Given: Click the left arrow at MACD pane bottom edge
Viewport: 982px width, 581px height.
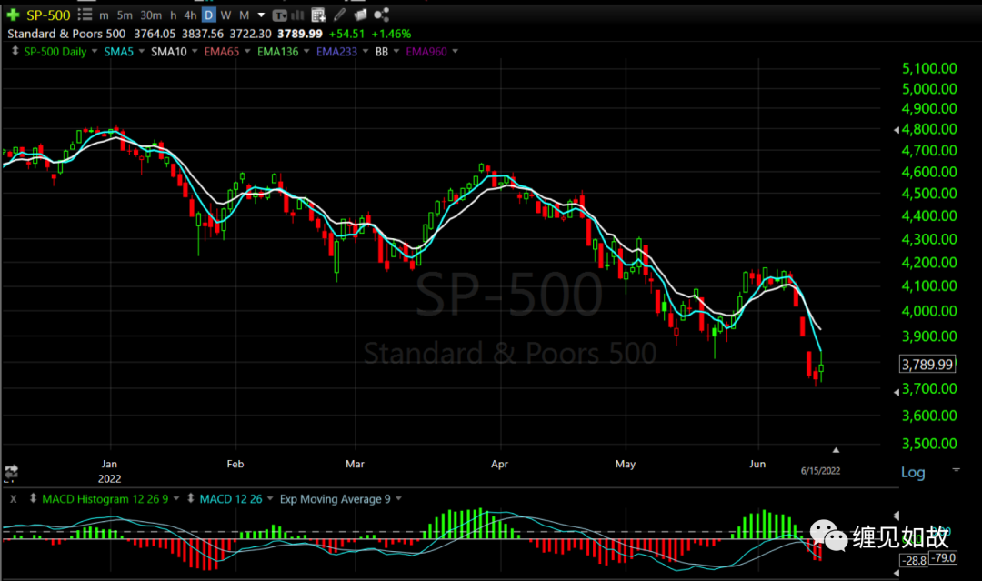Looking at the screenshot, I should point(897,573).
